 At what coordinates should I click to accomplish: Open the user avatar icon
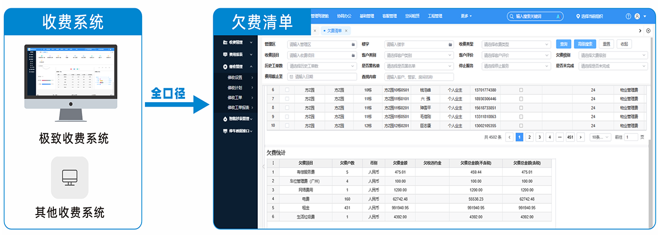(638, 16)
